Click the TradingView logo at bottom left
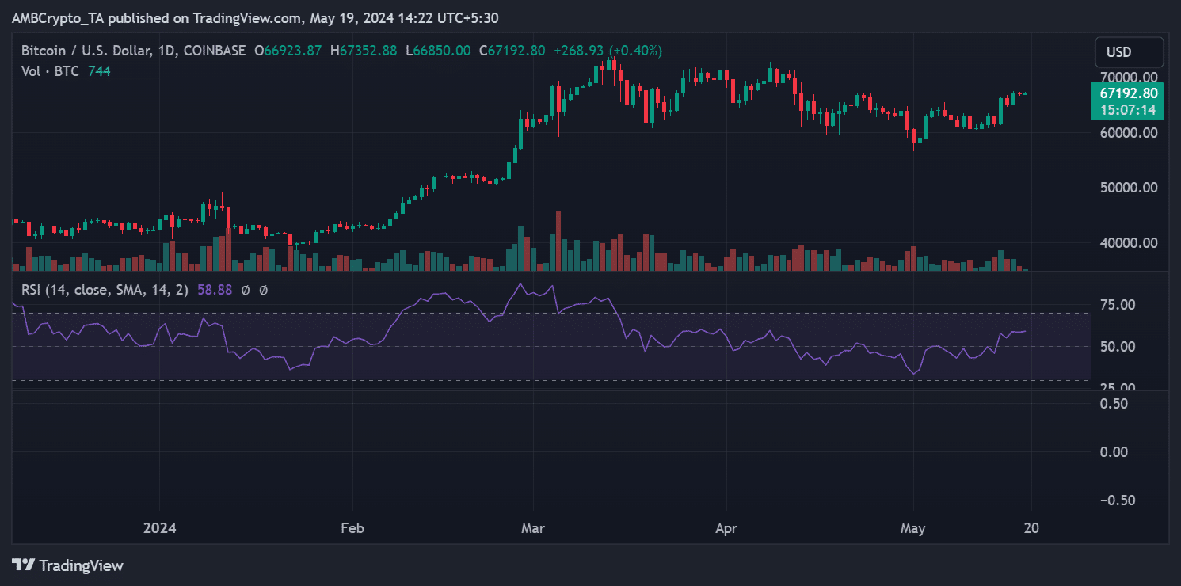 click(x=68, y=565)
